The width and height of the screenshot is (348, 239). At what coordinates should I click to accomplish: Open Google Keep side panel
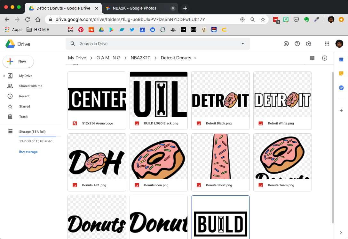(x=341, y=73)
